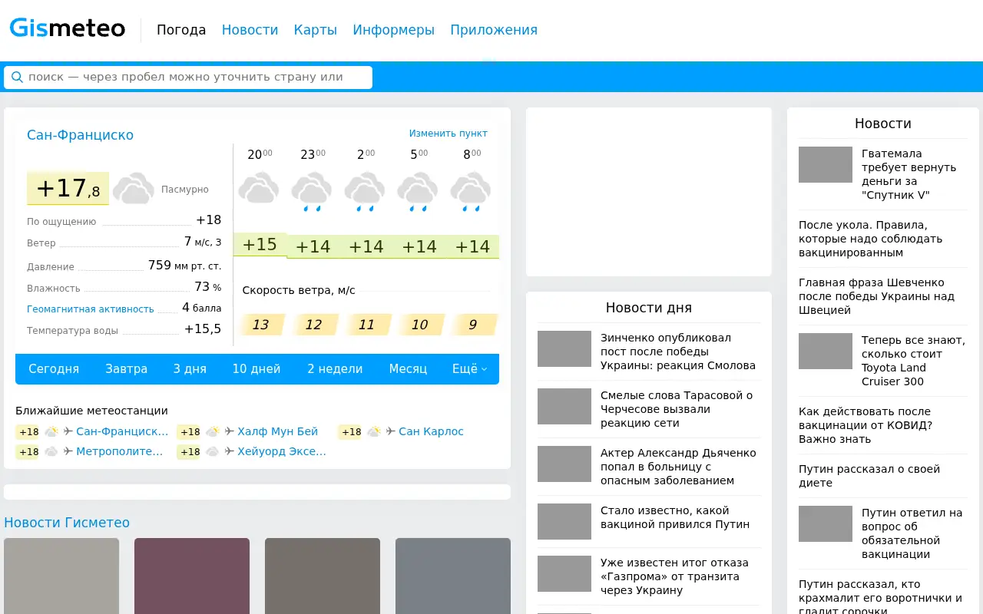Click the 20:00 forecast cloud icon

(x=258, y=189)
